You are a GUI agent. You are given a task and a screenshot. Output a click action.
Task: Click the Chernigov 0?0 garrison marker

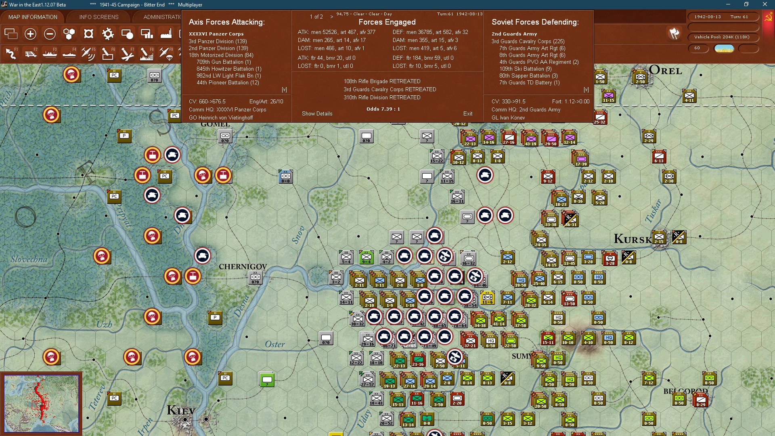256,277
